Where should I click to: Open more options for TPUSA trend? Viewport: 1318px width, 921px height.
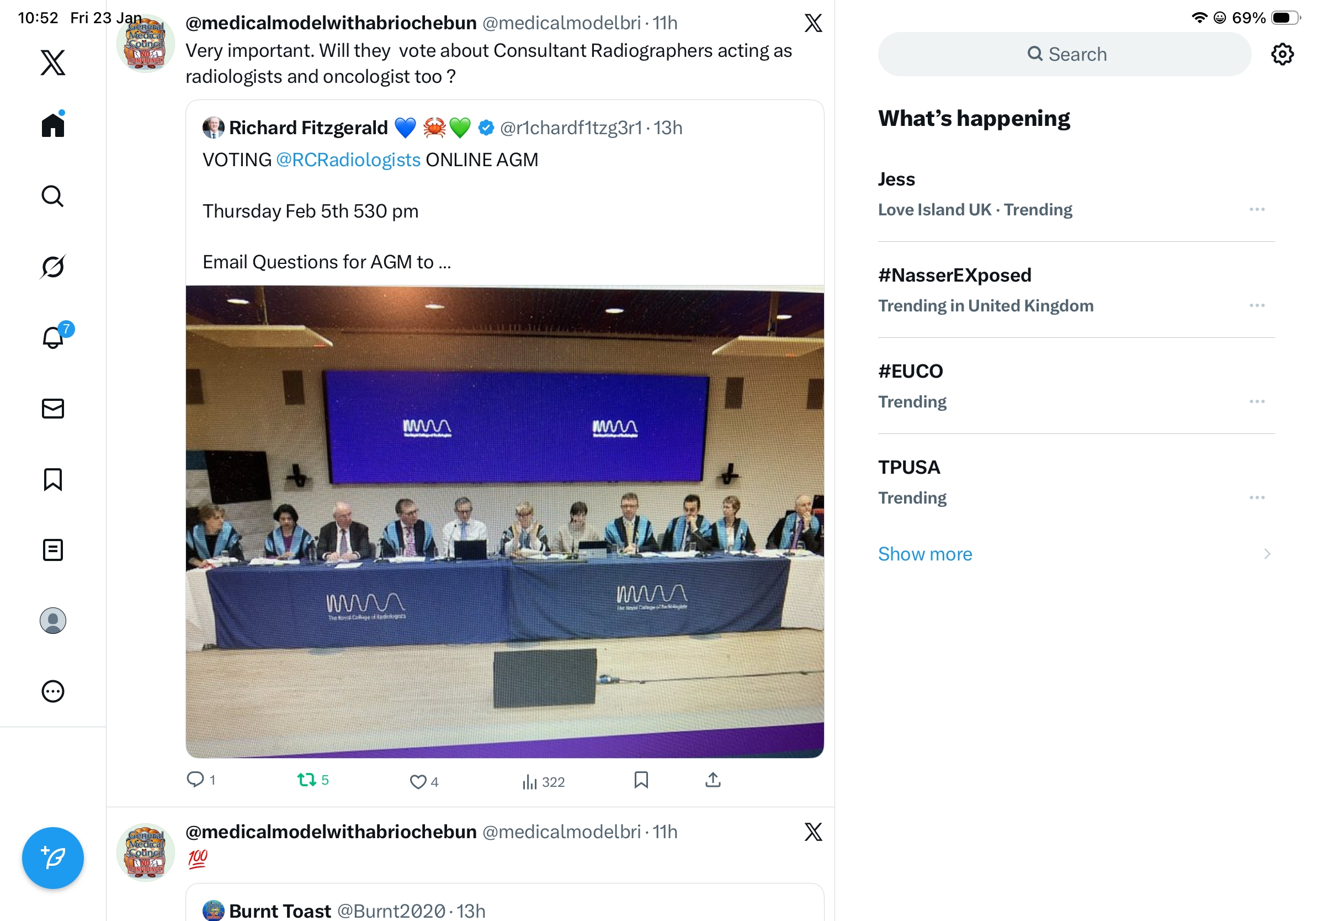pyautogui.click(x=1257, y=498)
